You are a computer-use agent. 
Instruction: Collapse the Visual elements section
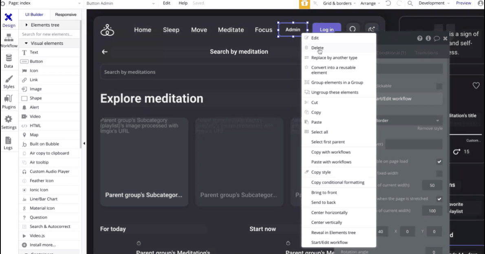[x=26, y=43]
